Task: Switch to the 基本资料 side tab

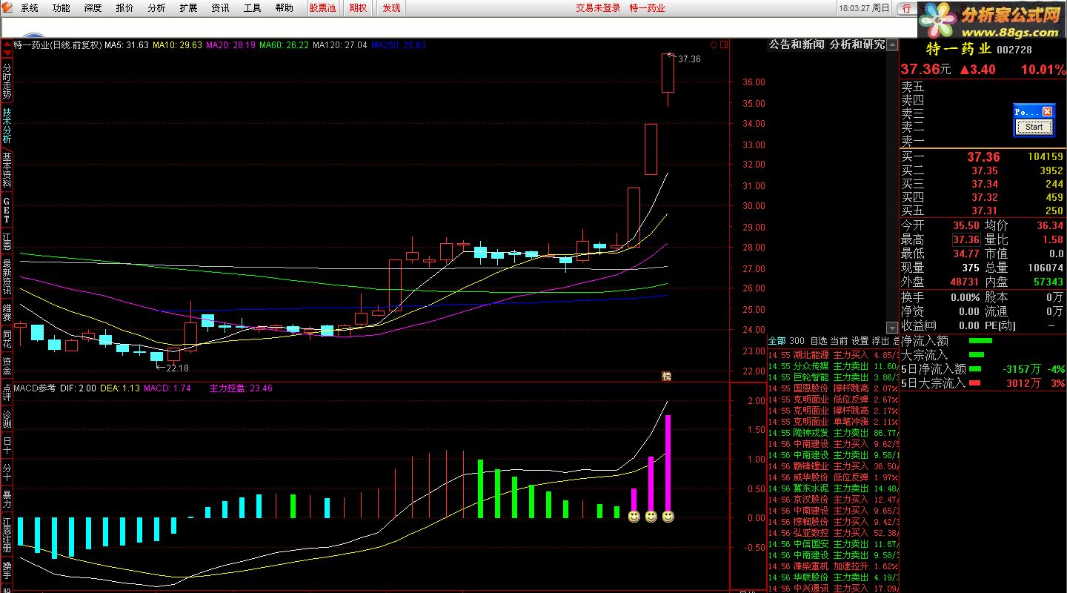Action: tap(7, 170)
